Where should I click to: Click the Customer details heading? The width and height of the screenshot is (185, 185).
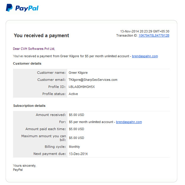pos(27,63)
